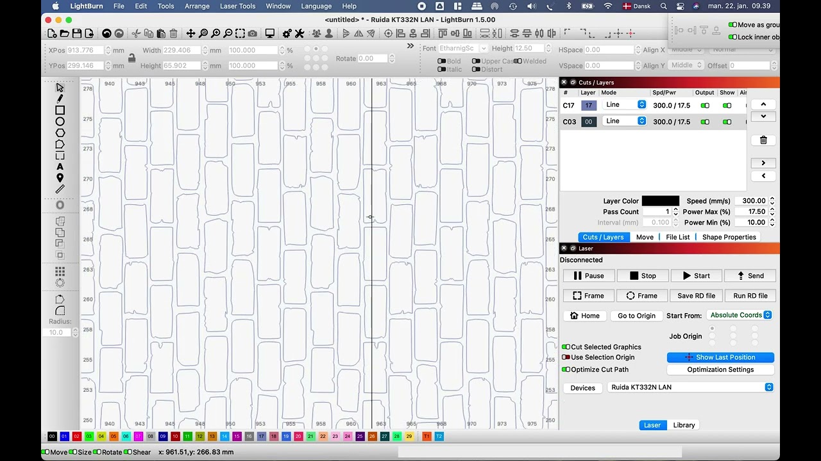Toggle Show switch for layer C03
Viewport: 821px width, 461px height.
coord(727,122)
